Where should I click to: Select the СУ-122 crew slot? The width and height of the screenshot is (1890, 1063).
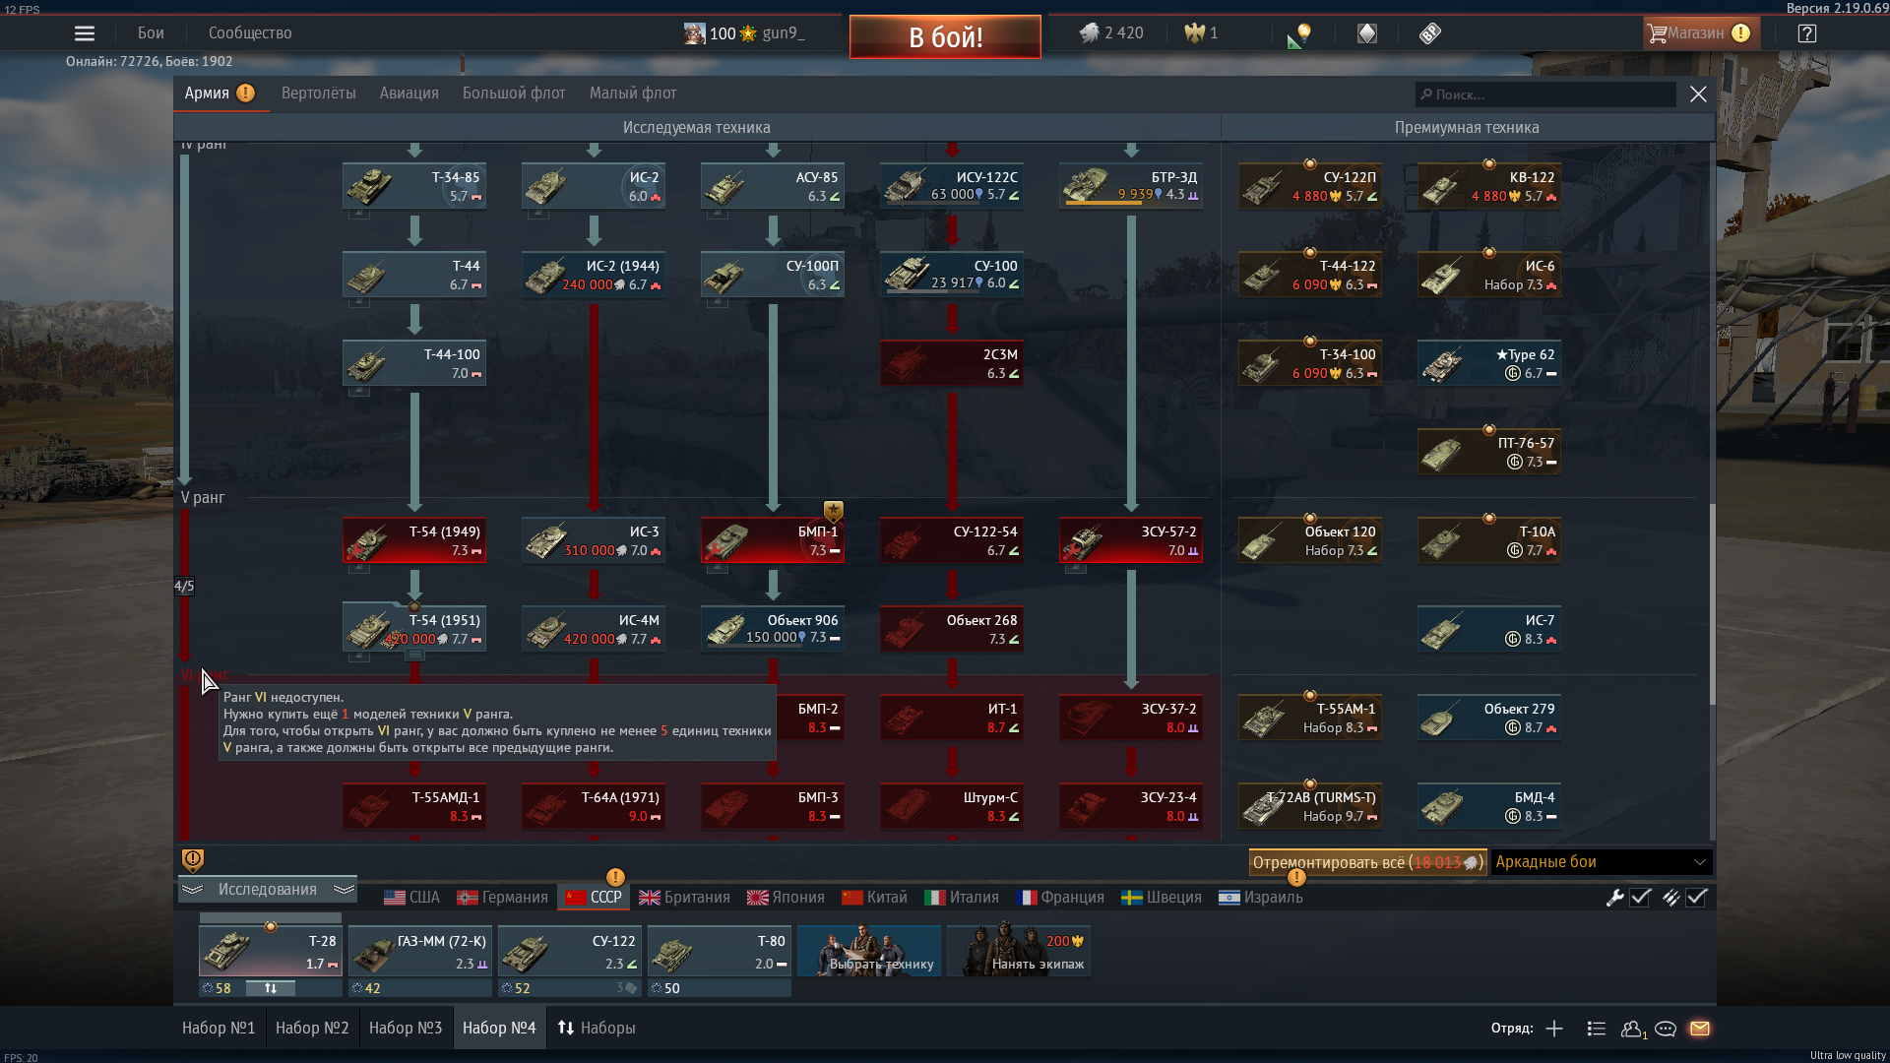(570, 951)
